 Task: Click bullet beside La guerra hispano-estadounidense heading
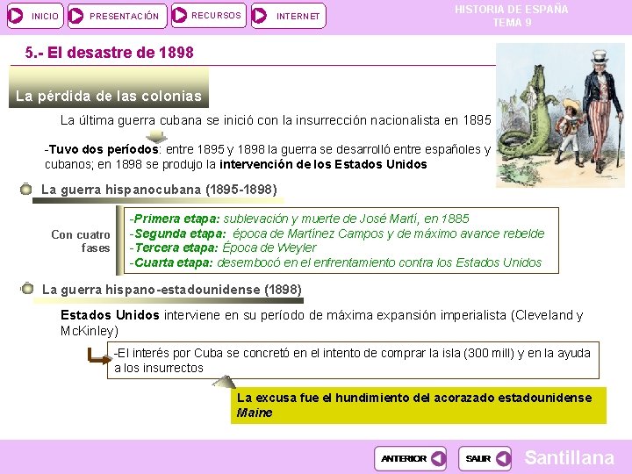point(27,289)
